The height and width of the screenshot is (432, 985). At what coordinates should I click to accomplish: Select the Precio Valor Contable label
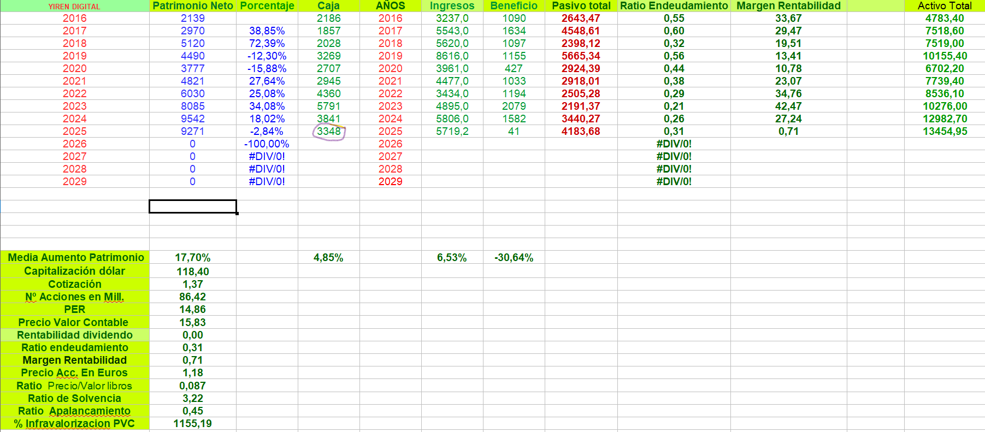[75, 322]
